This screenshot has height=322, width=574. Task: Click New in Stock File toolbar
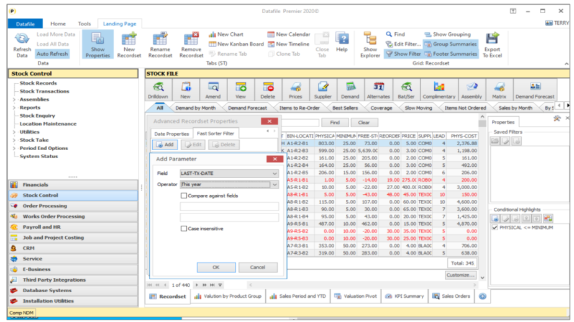pyautogui.click(x=185, y=90)
